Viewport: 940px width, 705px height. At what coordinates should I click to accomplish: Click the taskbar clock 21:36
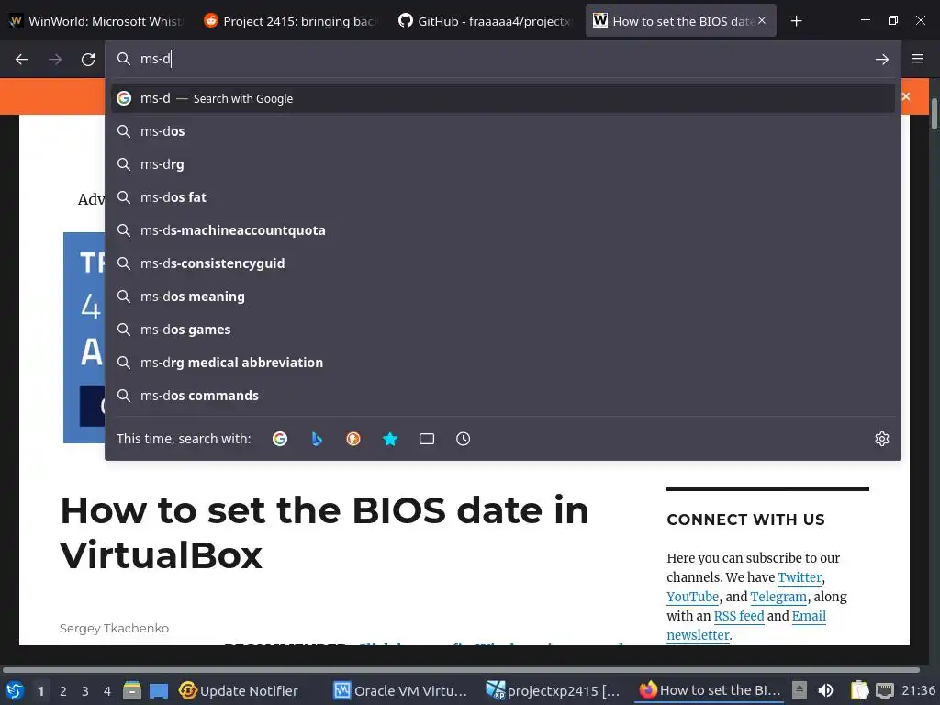click(918, 690)
